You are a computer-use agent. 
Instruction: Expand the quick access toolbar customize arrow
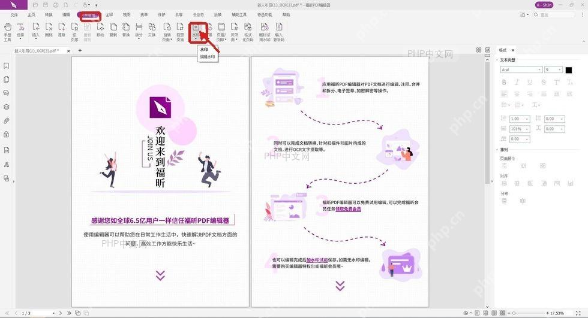[x=97, y=5]
